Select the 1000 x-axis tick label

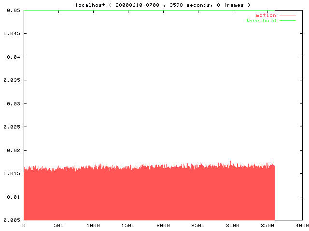click(93, 225)
